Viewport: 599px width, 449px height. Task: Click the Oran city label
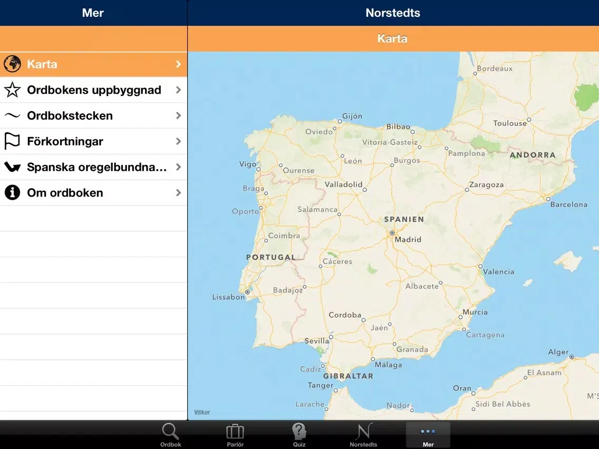pos(462,388)
